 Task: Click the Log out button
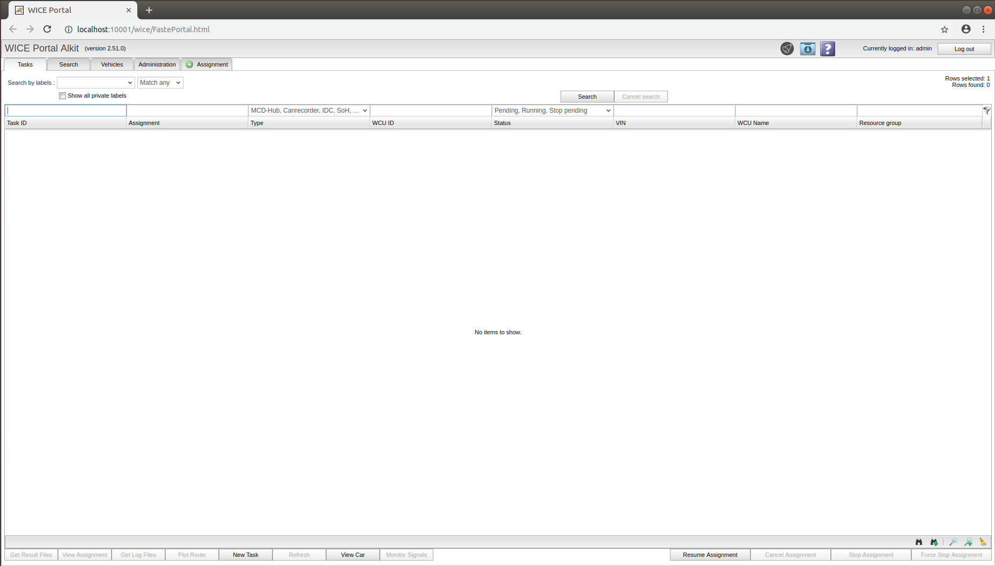coord(964,49)
